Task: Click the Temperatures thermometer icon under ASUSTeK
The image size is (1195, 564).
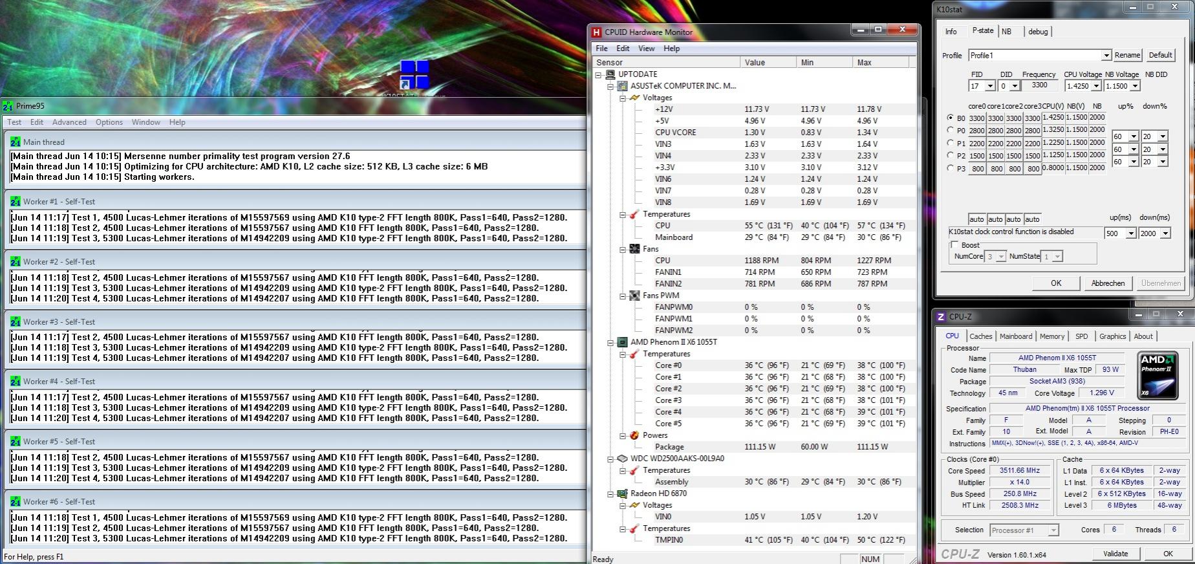Action: (634, 214)
